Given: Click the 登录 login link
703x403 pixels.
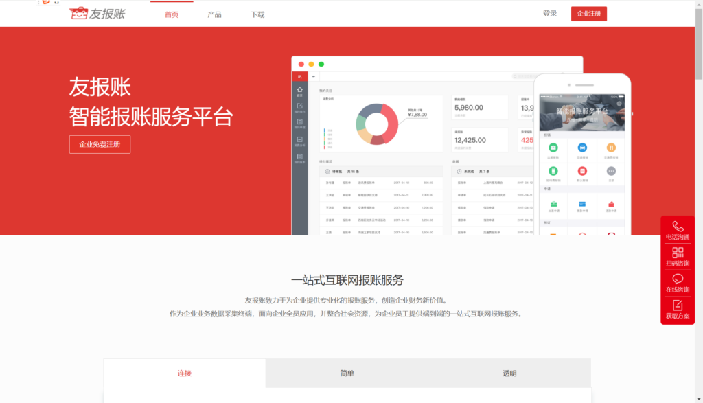Looking at the screenshot, I should pos(550,14).
